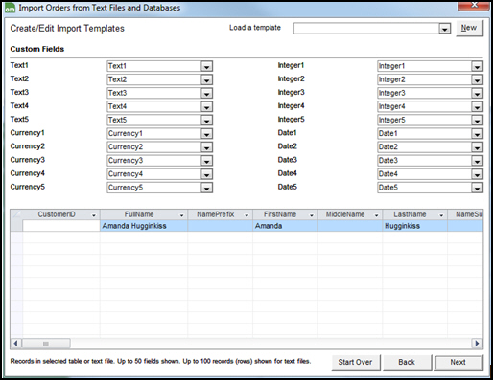Screen dimensions: 493x380
Task: Expand the Load a template dropdown
Action: tap(444, 29)
